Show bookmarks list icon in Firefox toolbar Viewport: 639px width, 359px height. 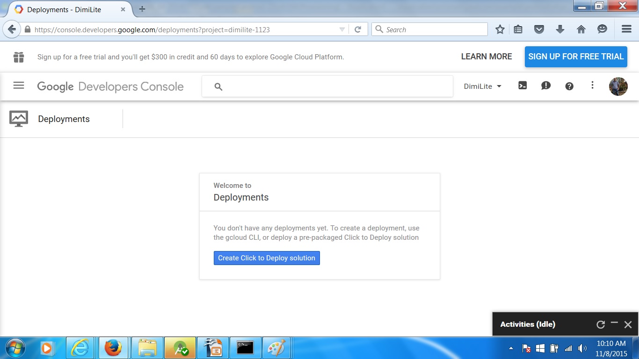pos(518,29)
